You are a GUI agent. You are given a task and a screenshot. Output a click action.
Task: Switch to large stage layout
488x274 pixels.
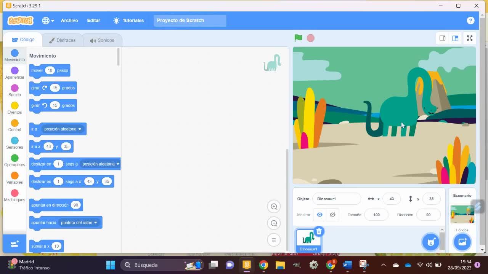pos(455,38)
